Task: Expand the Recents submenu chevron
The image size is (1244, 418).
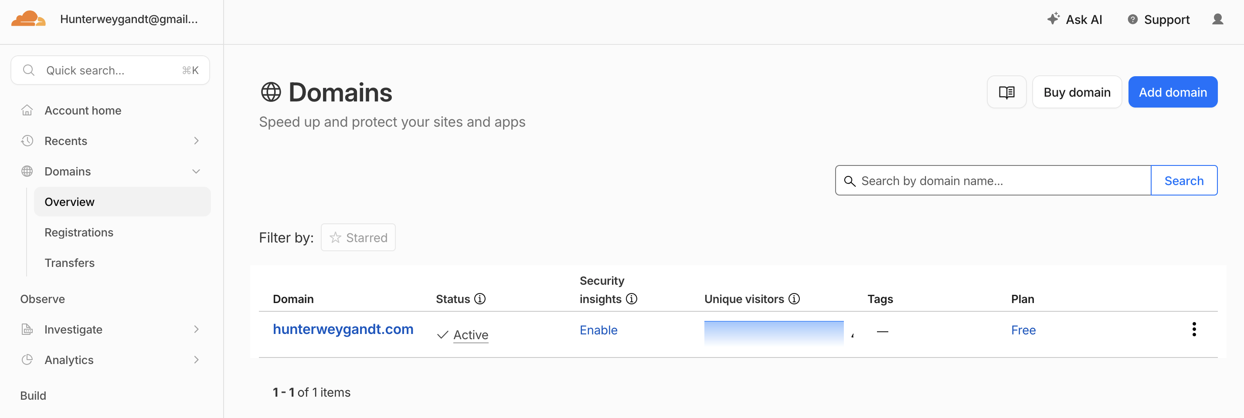Action: tap(196, 141)
